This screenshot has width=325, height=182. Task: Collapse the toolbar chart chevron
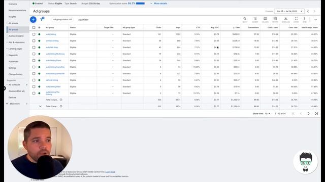(315, 20)
